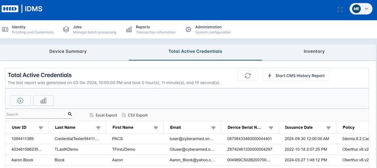
Task: Click date 2024-03-27 1:48:12 PM
Action: 306,160
